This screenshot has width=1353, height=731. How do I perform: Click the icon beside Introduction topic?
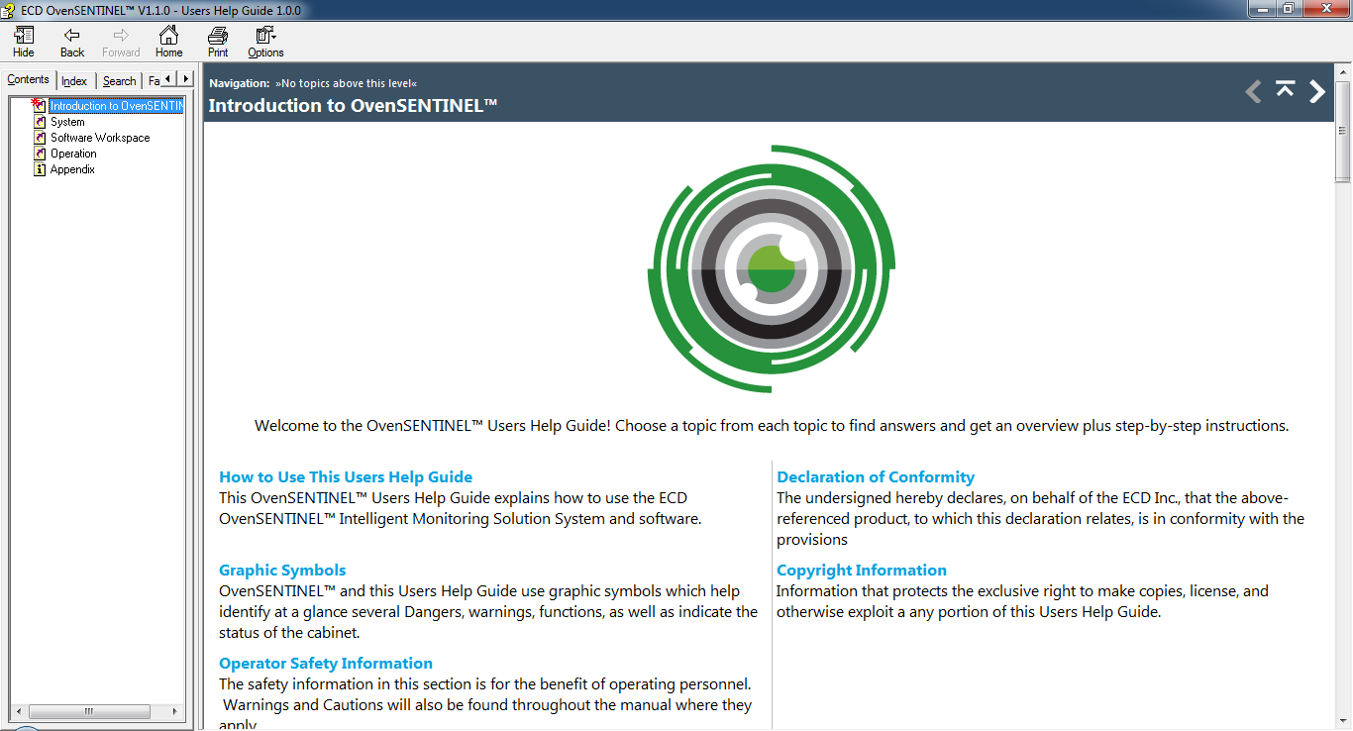tap(39, 105)
